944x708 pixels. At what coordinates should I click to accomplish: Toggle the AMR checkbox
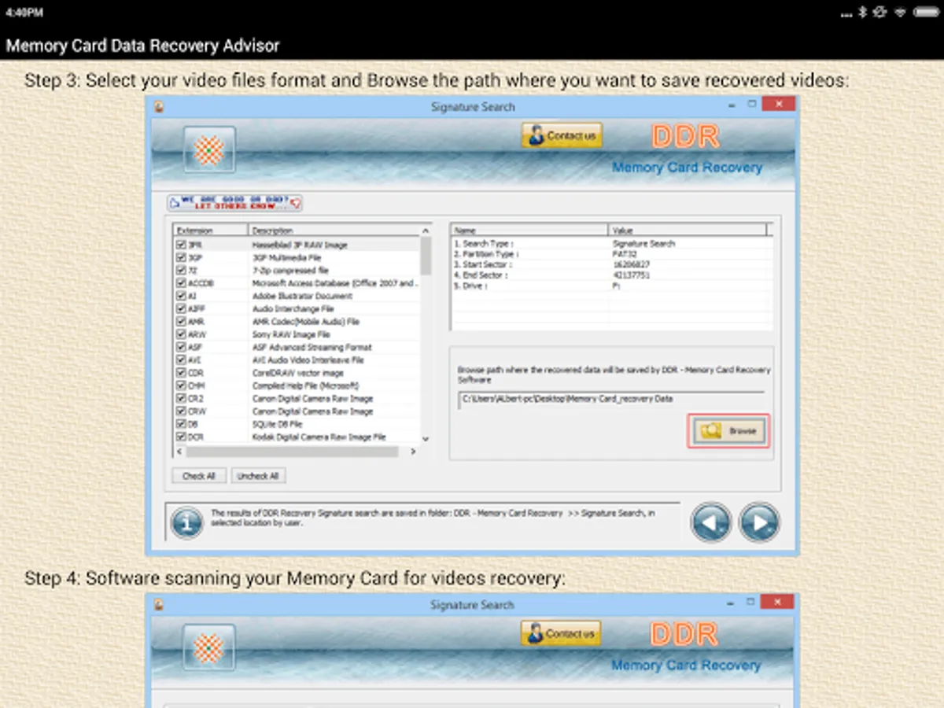click(x=181, y=322)
